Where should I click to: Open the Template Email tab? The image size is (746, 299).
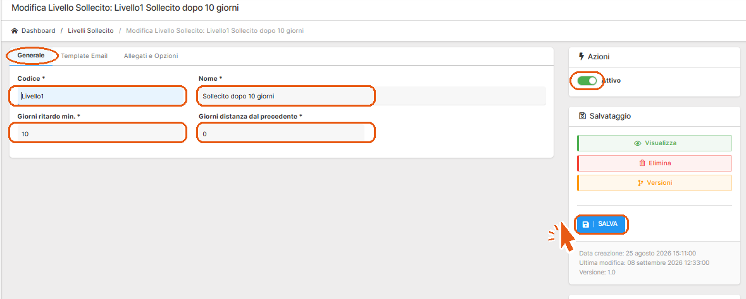(84, 56)
